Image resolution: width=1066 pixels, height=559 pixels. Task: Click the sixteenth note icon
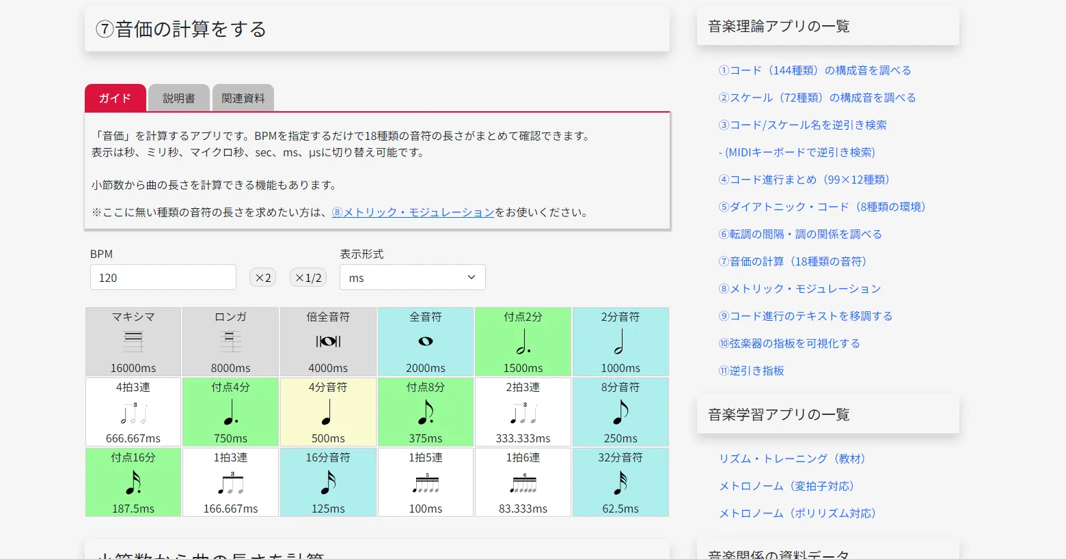328,483
